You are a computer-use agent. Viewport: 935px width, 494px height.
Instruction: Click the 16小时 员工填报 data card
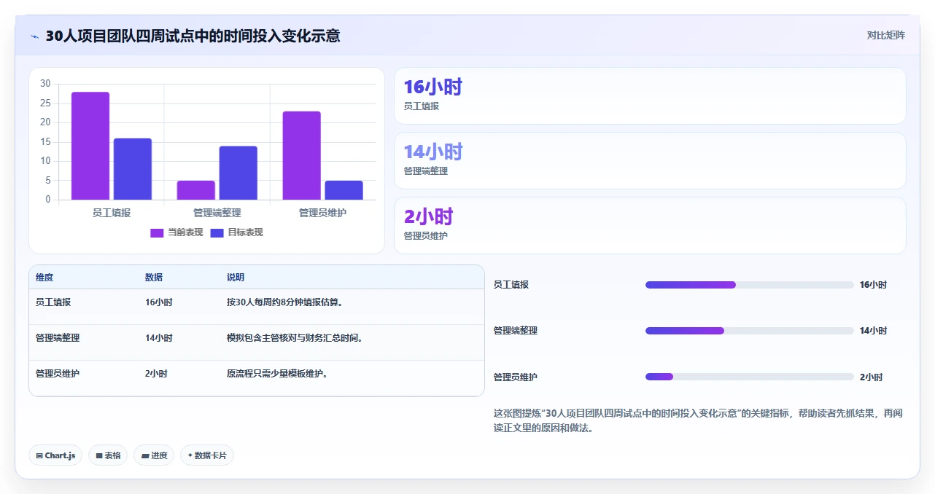click(x=650, y=96)
